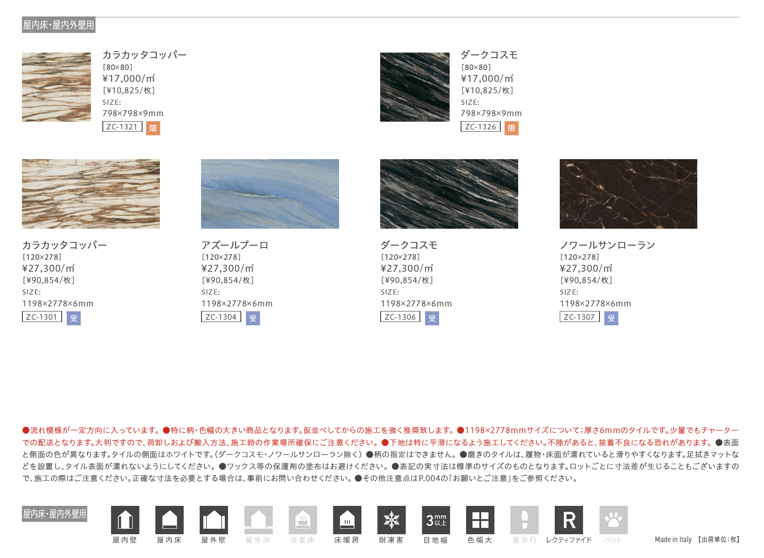Click the 屋内床 indoor floor icon

pos(169,520)
